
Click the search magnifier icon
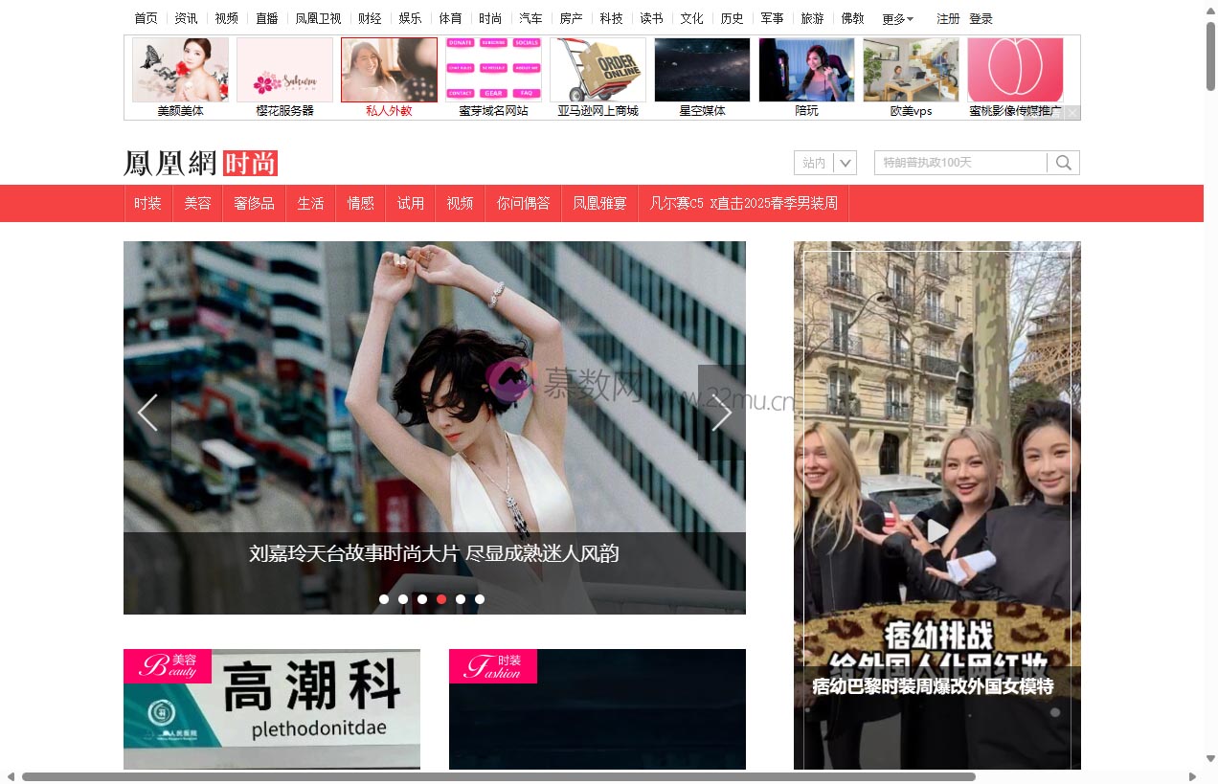[1063, 163]
